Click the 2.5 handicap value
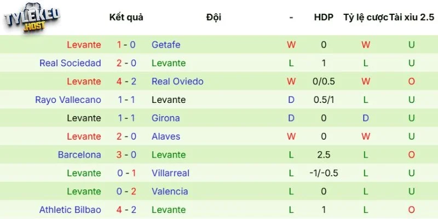The image size is (438, 219). [x=324, y=154]
